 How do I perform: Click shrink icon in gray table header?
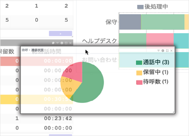66,43
